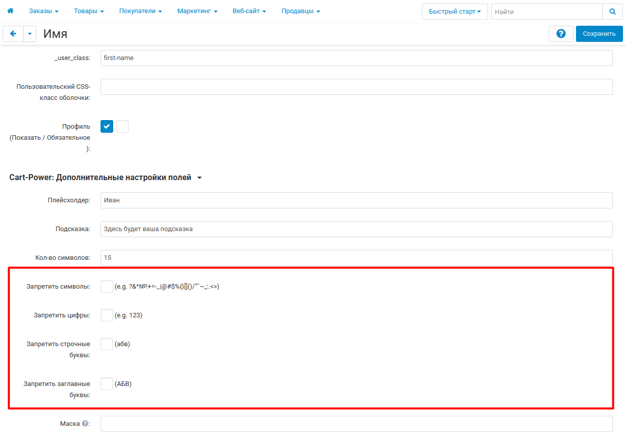The height and width of the screenshot is (441, 626).
Task: Click the search magnifier button
Action: pyautogui.click(x=612, y=12)
